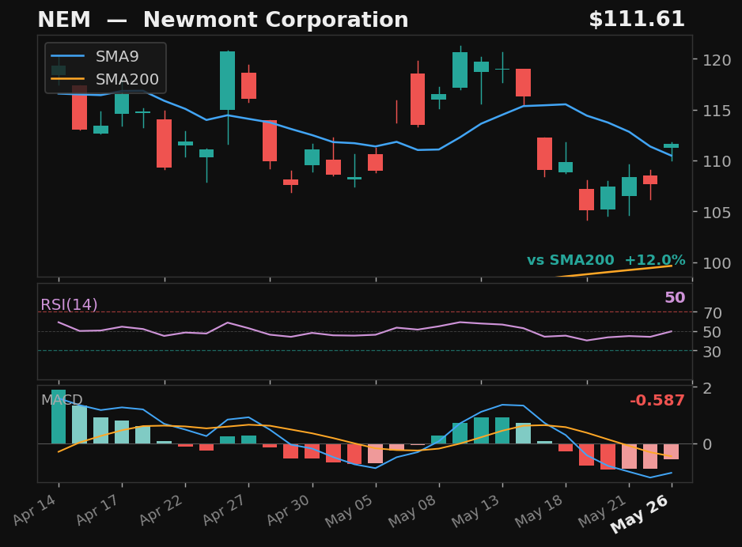Click the Apr 27 date label

[225, 511]
